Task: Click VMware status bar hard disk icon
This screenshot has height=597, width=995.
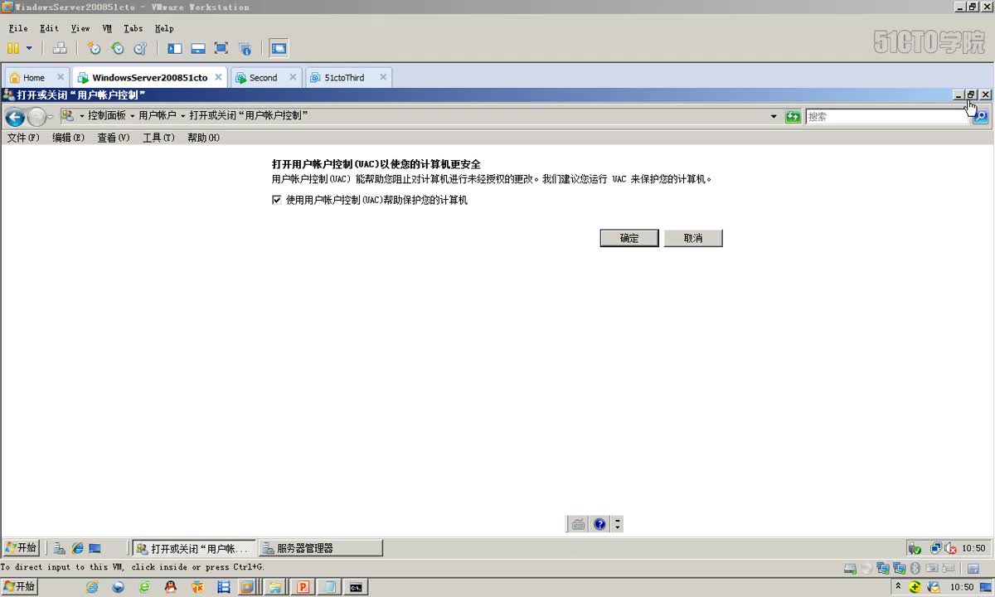Action: pyautogui.click(x=850, y=569)
